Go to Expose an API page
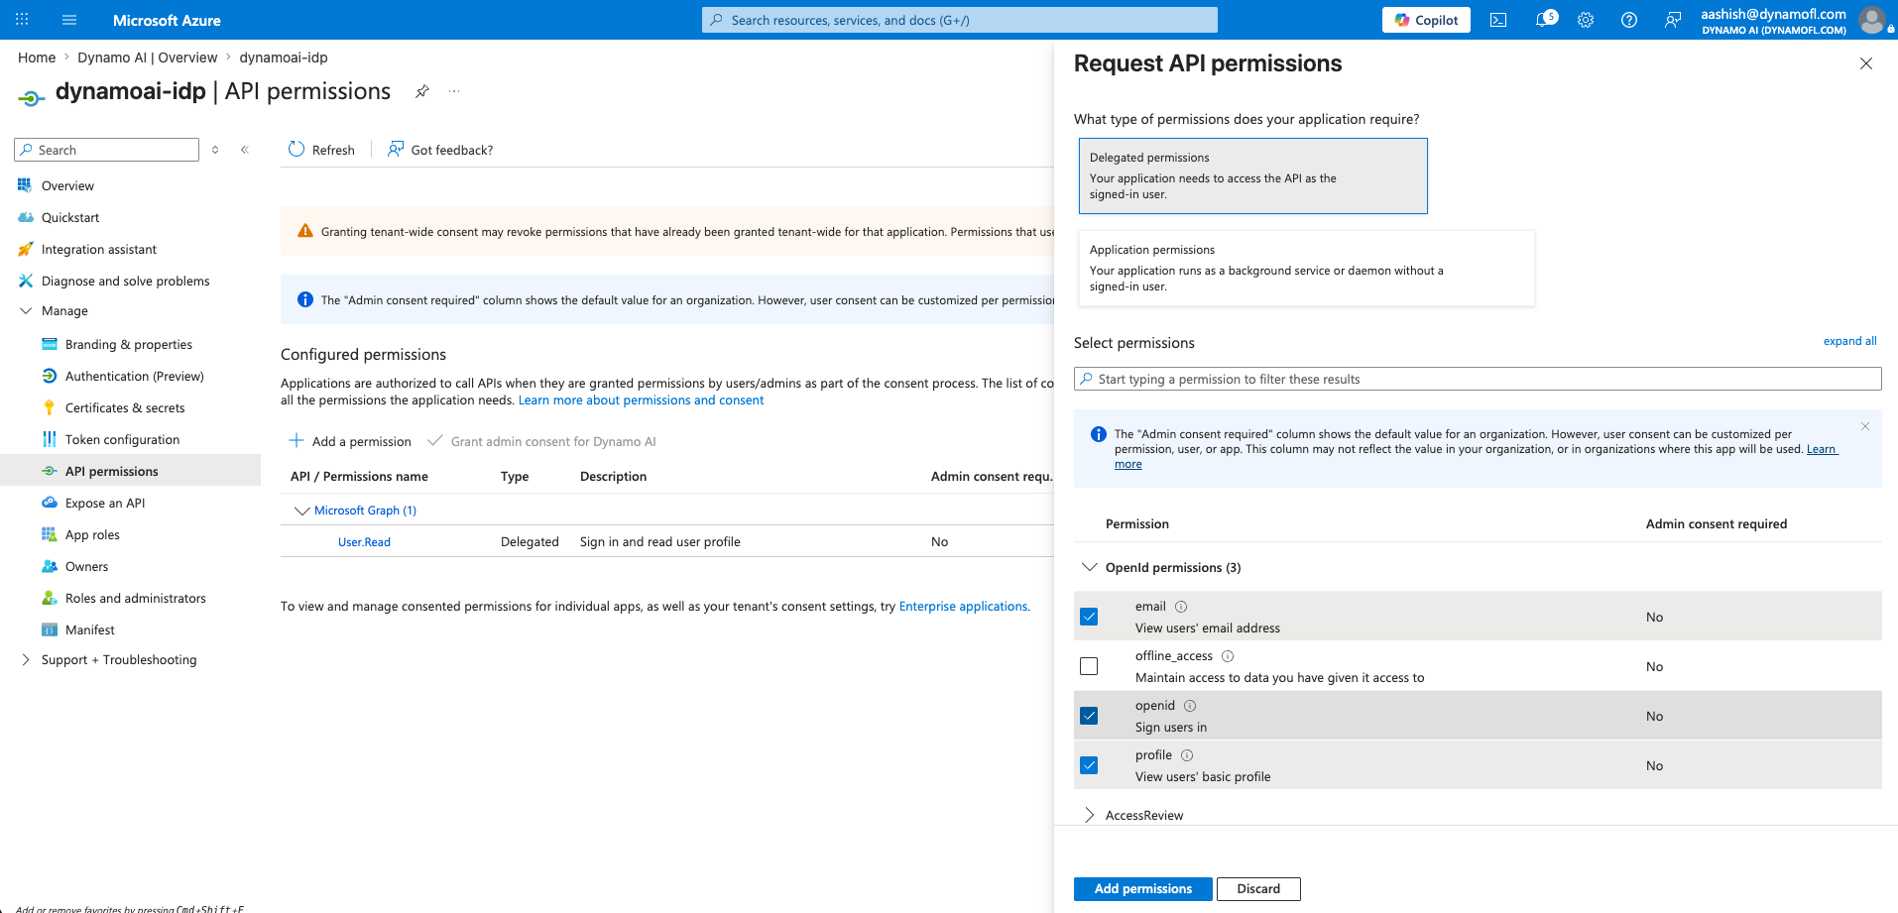 [x=105, y=503]
